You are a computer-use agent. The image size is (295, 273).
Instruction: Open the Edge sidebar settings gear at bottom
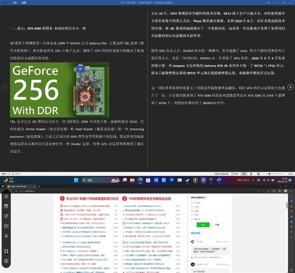pyautogui.click(x=291, y=271)
